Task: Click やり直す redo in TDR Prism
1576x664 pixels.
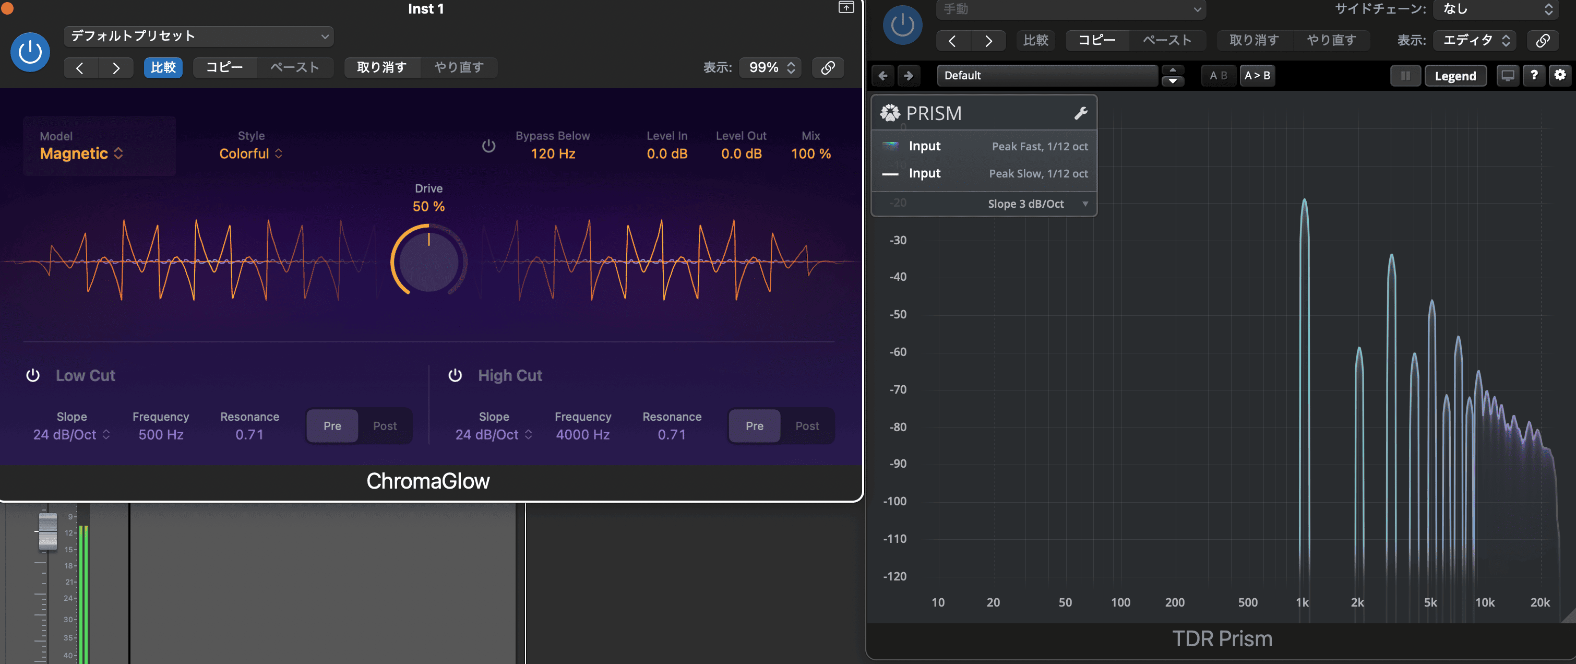Action: pos(1331,40)
